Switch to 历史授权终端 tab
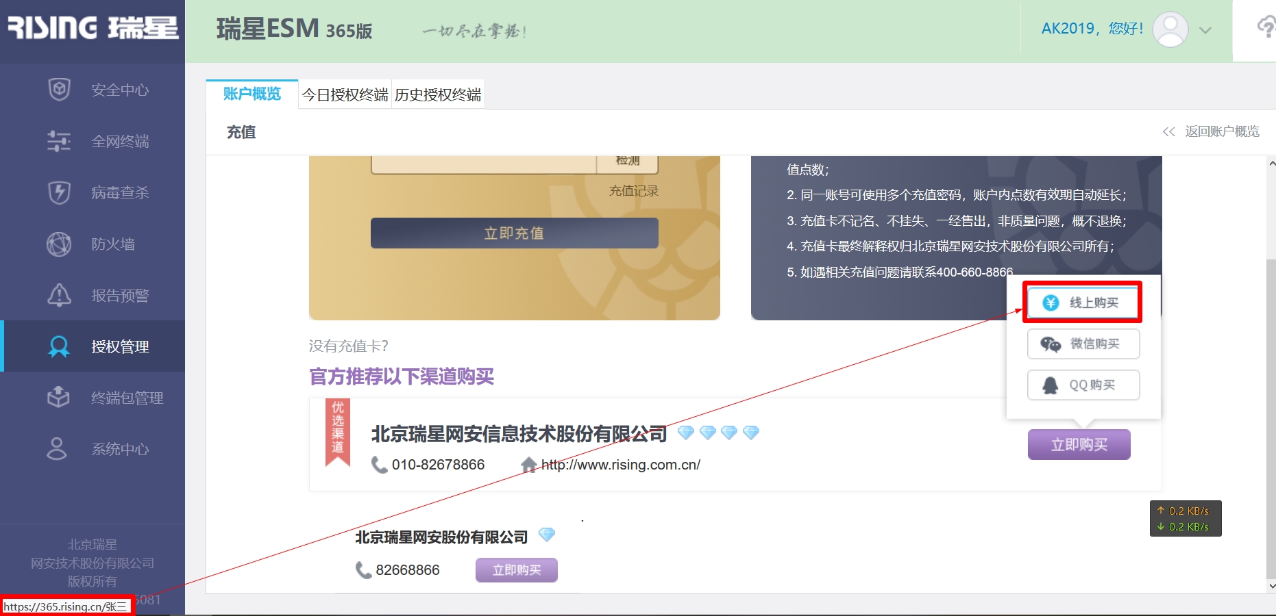Screen dimensions: 1276x616 coord(438,94)
